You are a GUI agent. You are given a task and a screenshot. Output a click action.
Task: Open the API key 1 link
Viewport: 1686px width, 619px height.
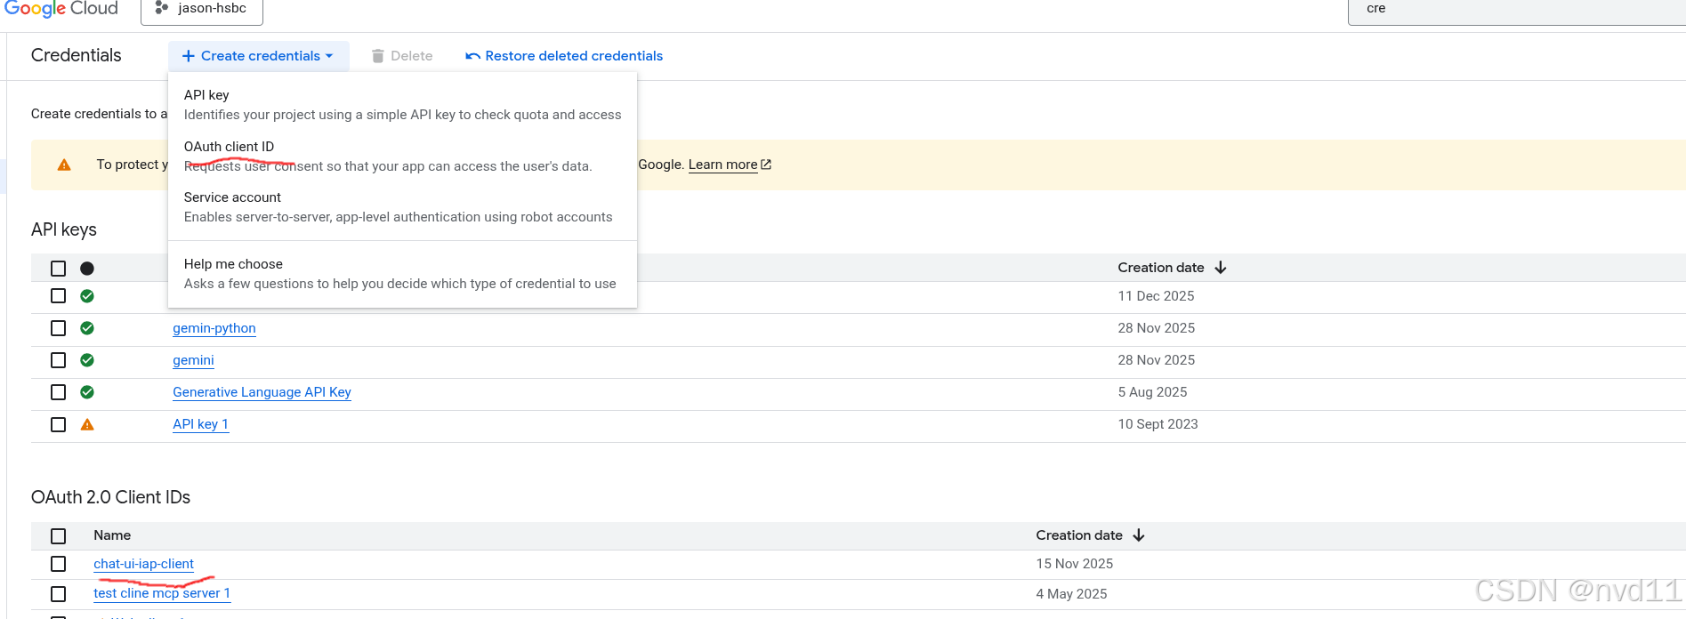click(200, 424)
